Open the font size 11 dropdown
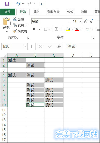The width and height of the screenshot is (100, 143). 80,21
